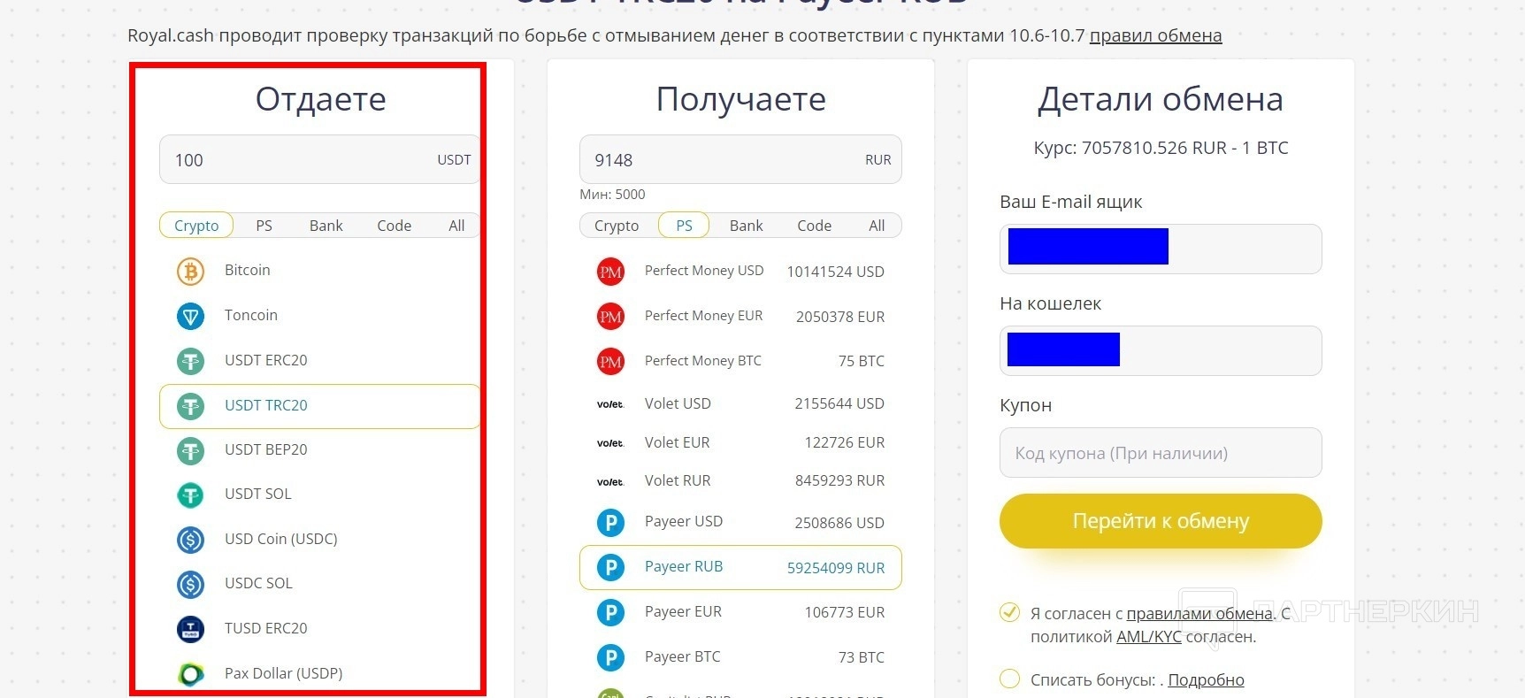Pick 'Perfect Money BTC' as receiving currency

740,361
